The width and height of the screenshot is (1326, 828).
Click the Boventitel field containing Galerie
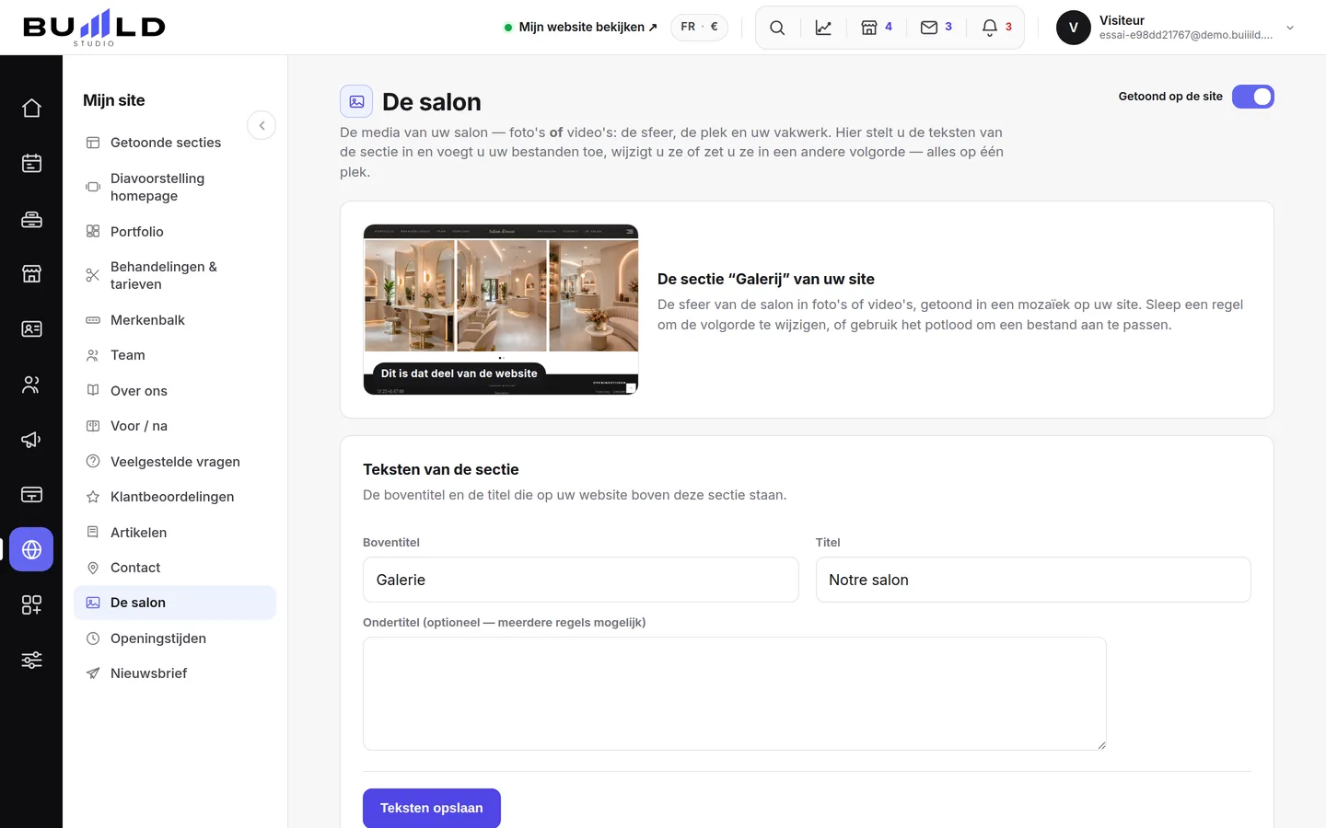point(581,580)
